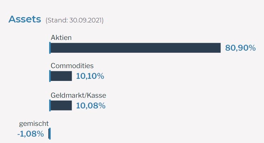Click the dark Commodities bar

coord(61,76)
